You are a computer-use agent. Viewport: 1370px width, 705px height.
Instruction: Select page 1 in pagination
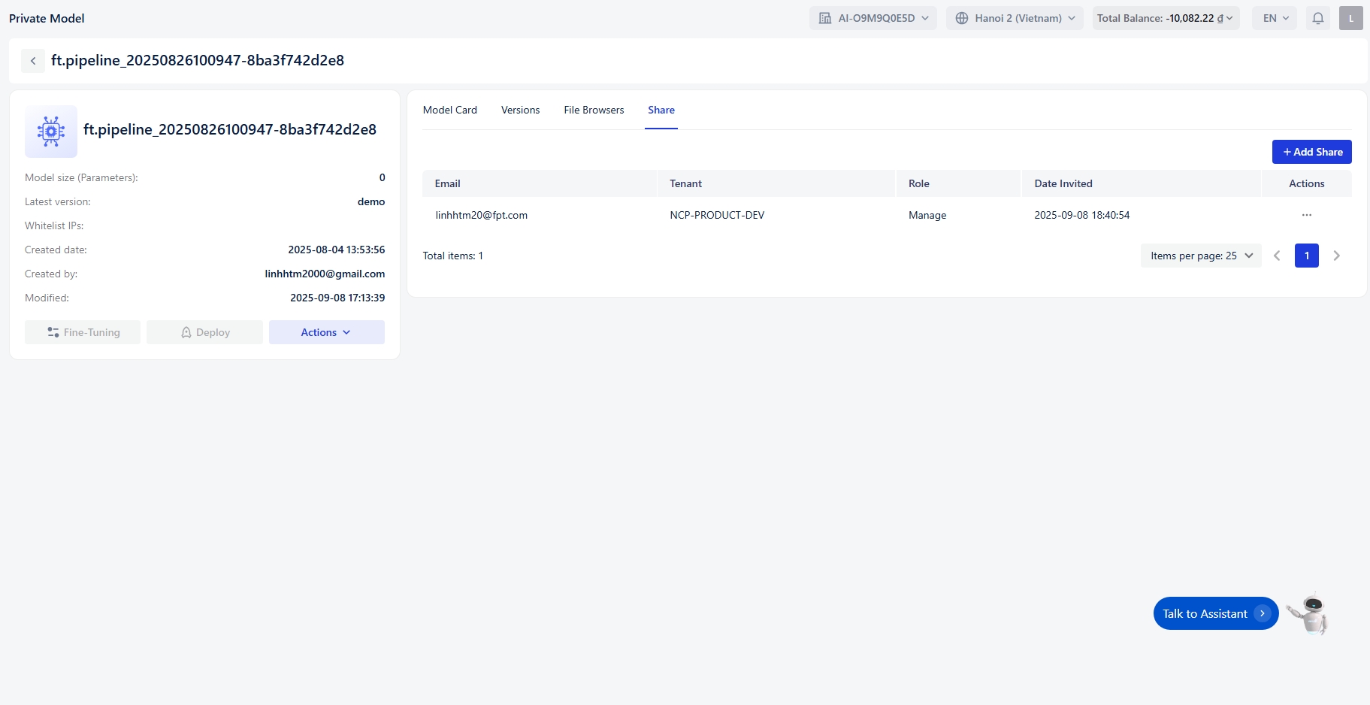coord(1306,256)
